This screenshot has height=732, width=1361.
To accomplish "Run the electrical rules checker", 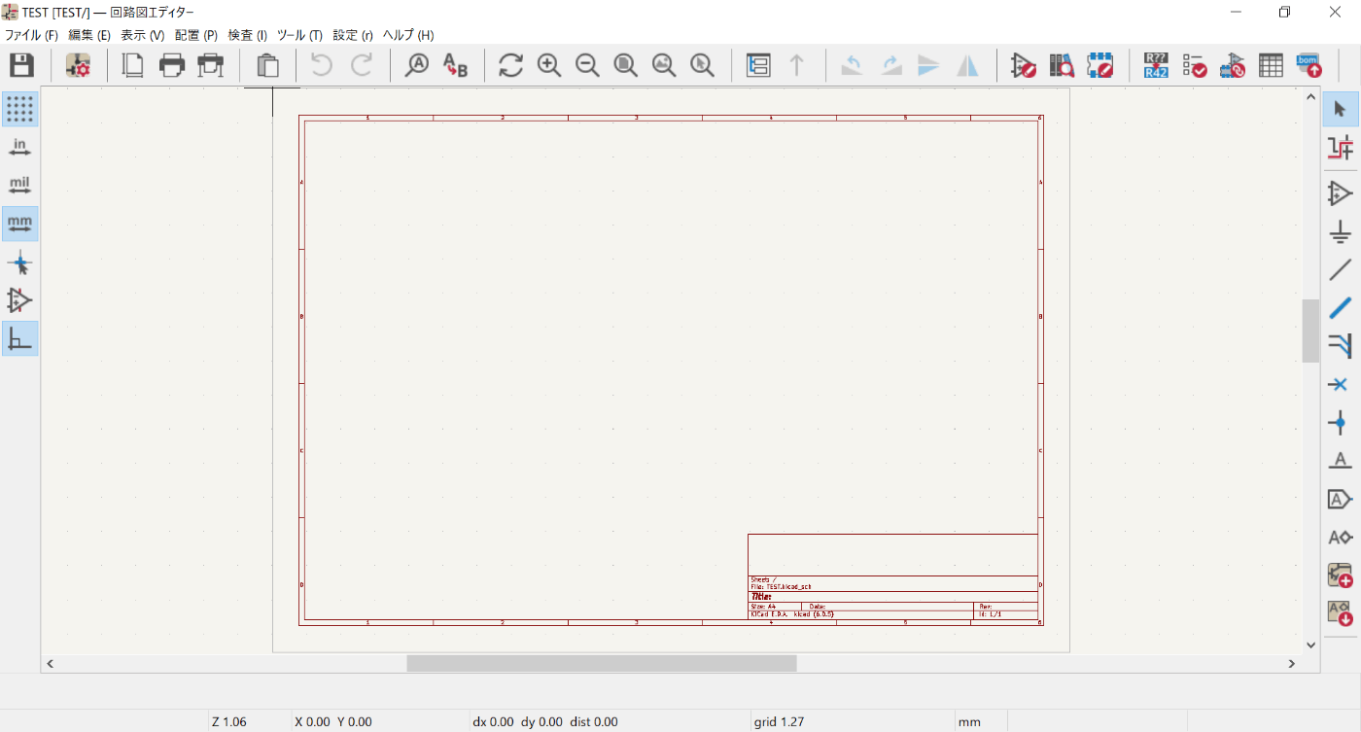I will (1195, 65).
